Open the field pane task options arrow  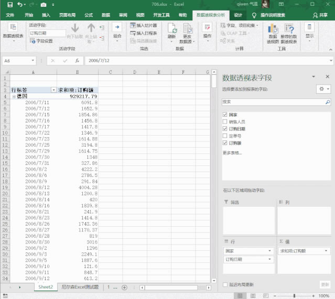tap(314, 76)
